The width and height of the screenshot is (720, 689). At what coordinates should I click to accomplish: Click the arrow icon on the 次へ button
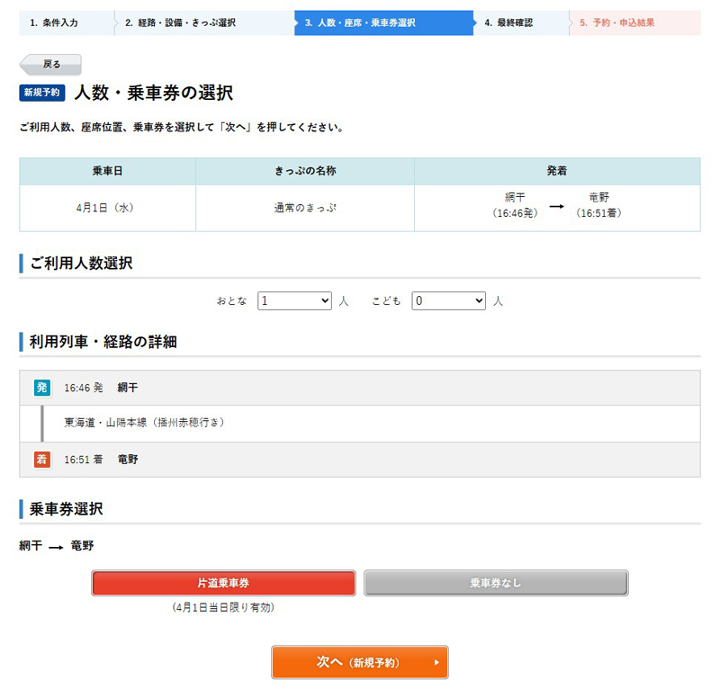(436, 663)
